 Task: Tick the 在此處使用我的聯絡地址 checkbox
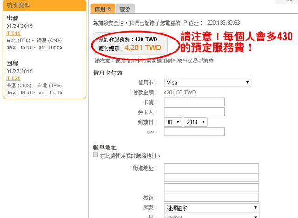[x=95, y=155]
